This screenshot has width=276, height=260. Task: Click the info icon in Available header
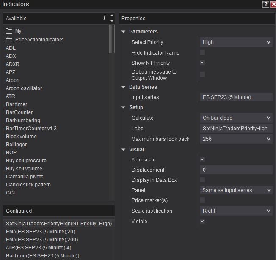104,18
